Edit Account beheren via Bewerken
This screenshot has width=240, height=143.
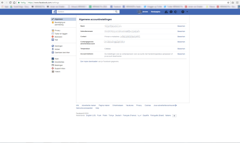[181, 54]
